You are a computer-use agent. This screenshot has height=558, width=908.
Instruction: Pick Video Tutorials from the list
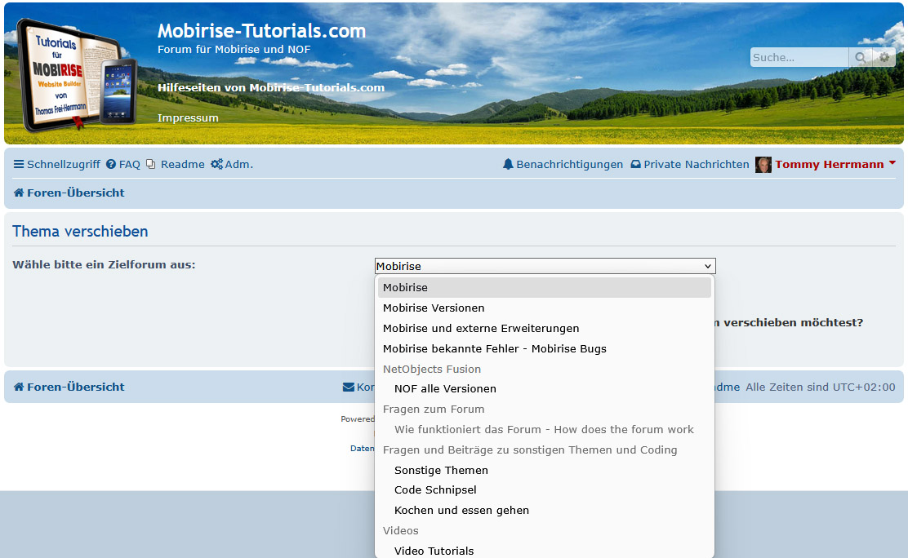tap(434, 551)
